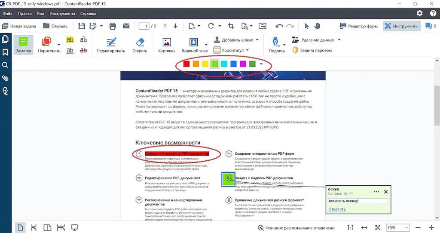Choose the yellow highlight text tool

(x=70, y=40)
